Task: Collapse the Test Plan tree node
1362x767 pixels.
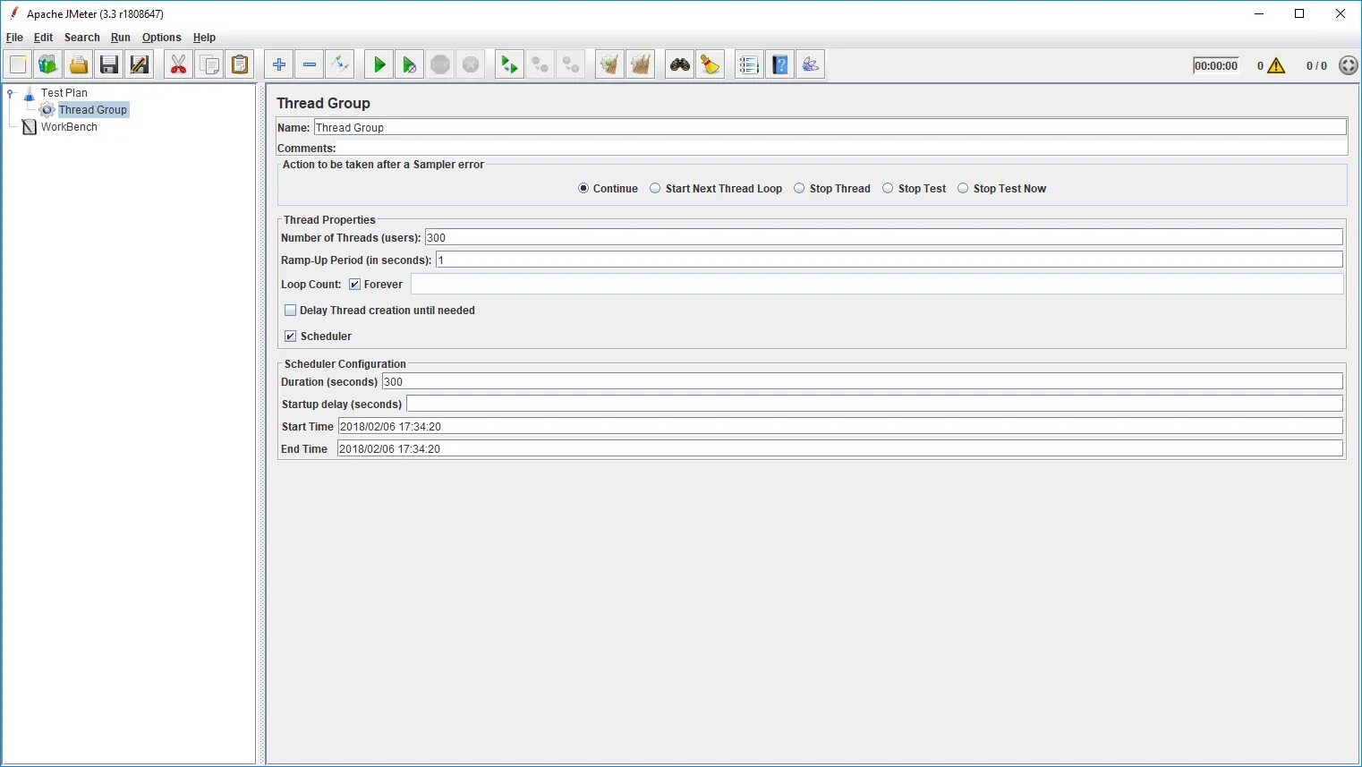Action: [10, 92]
